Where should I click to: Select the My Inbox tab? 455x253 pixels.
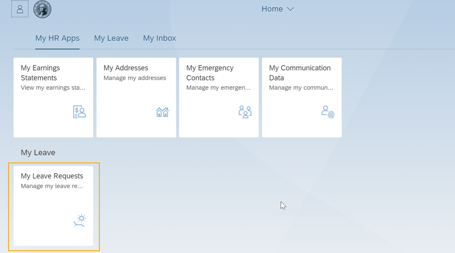tap(159, 38)
